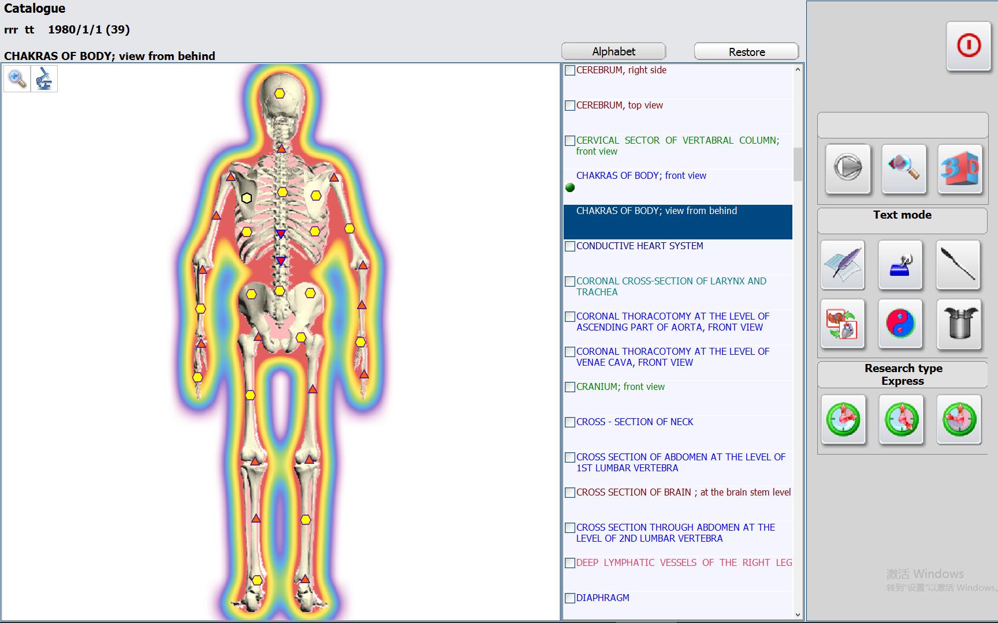Check CORONAL CROSS-SECTION OF LARYNX AND TRACHEA box

[570, 282]
